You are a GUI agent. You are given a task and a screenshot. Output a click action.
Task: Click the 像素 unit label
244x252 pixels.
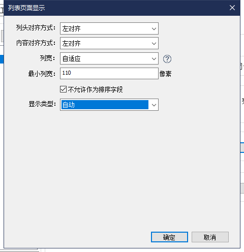[x=165, y=74]
